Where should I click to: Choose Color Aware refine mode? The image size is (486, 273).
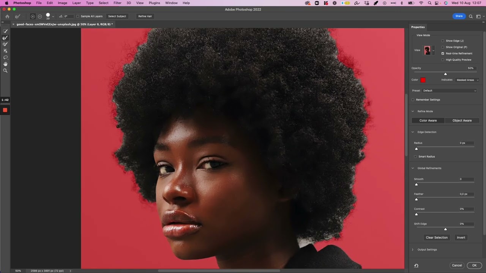click(x=428, y=121)
